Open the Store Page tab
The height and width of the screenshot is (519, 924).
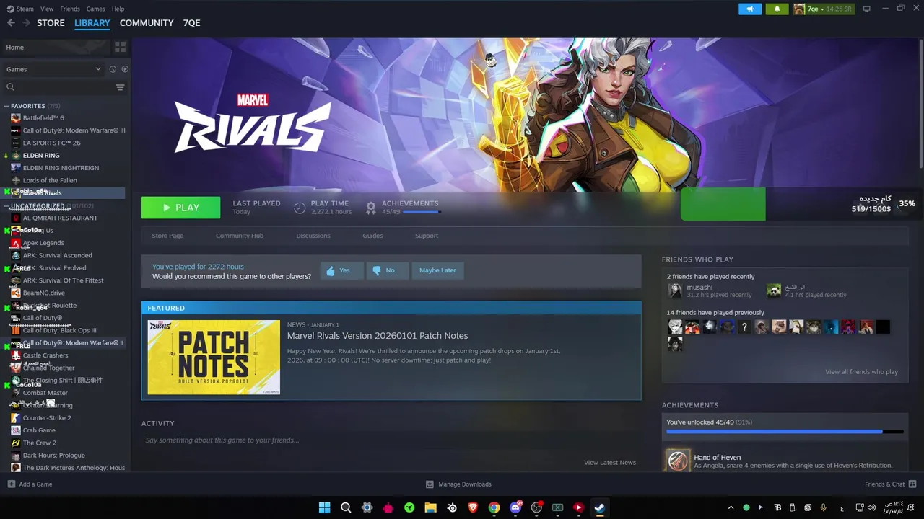coord(167,236)
